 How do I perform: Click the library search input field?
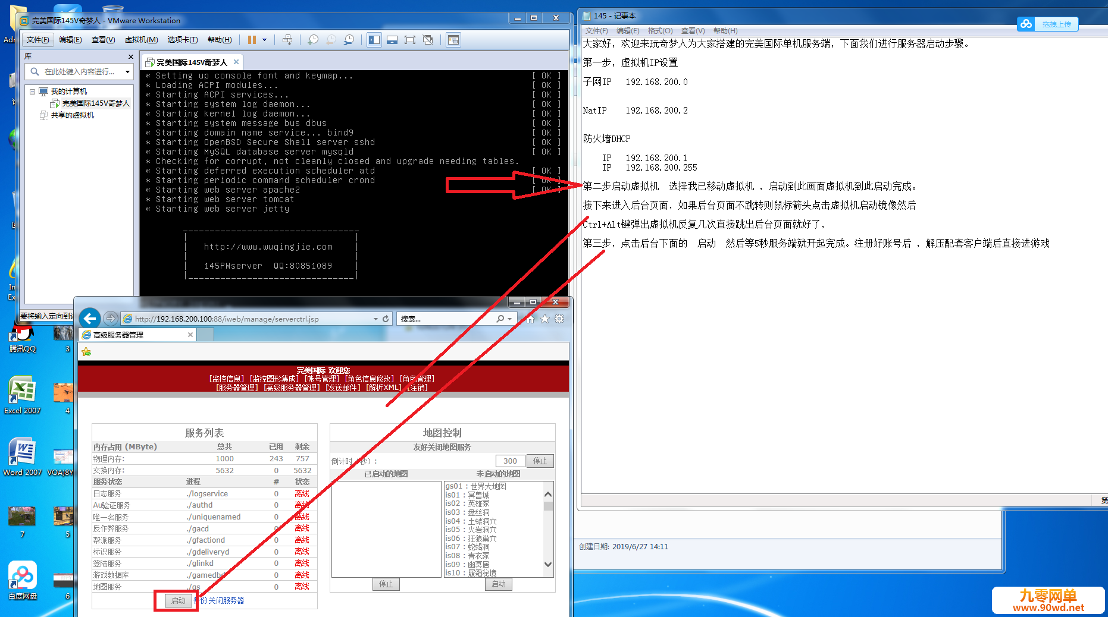click(x=80, y=72)
